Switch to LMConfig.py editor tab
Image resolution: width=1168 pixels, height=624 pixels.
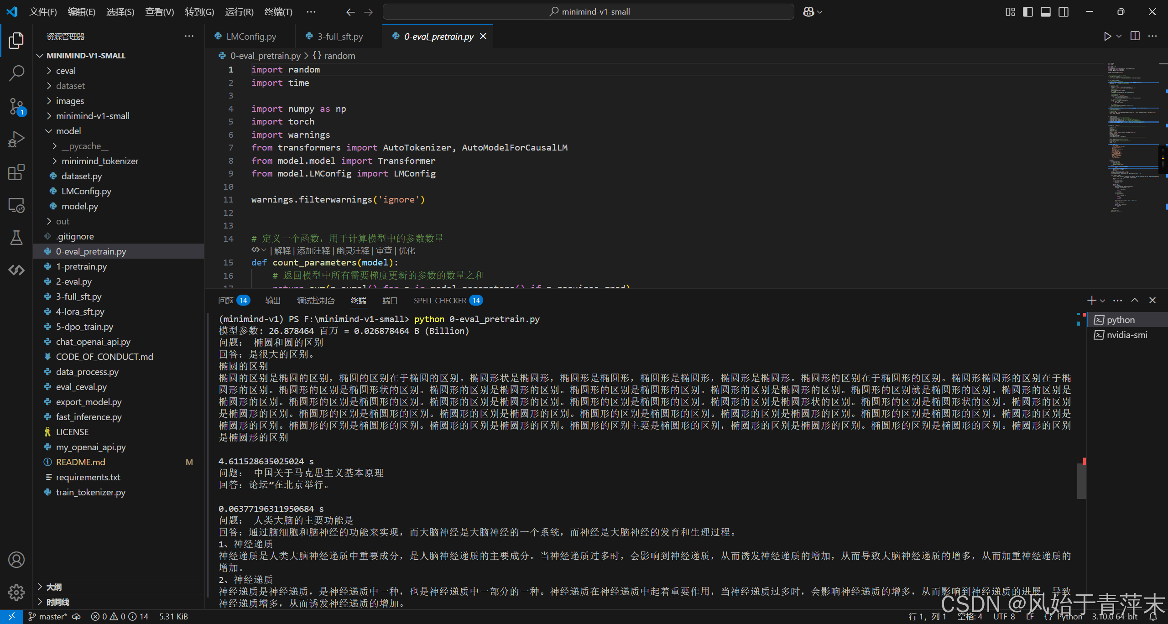[250, 36]
